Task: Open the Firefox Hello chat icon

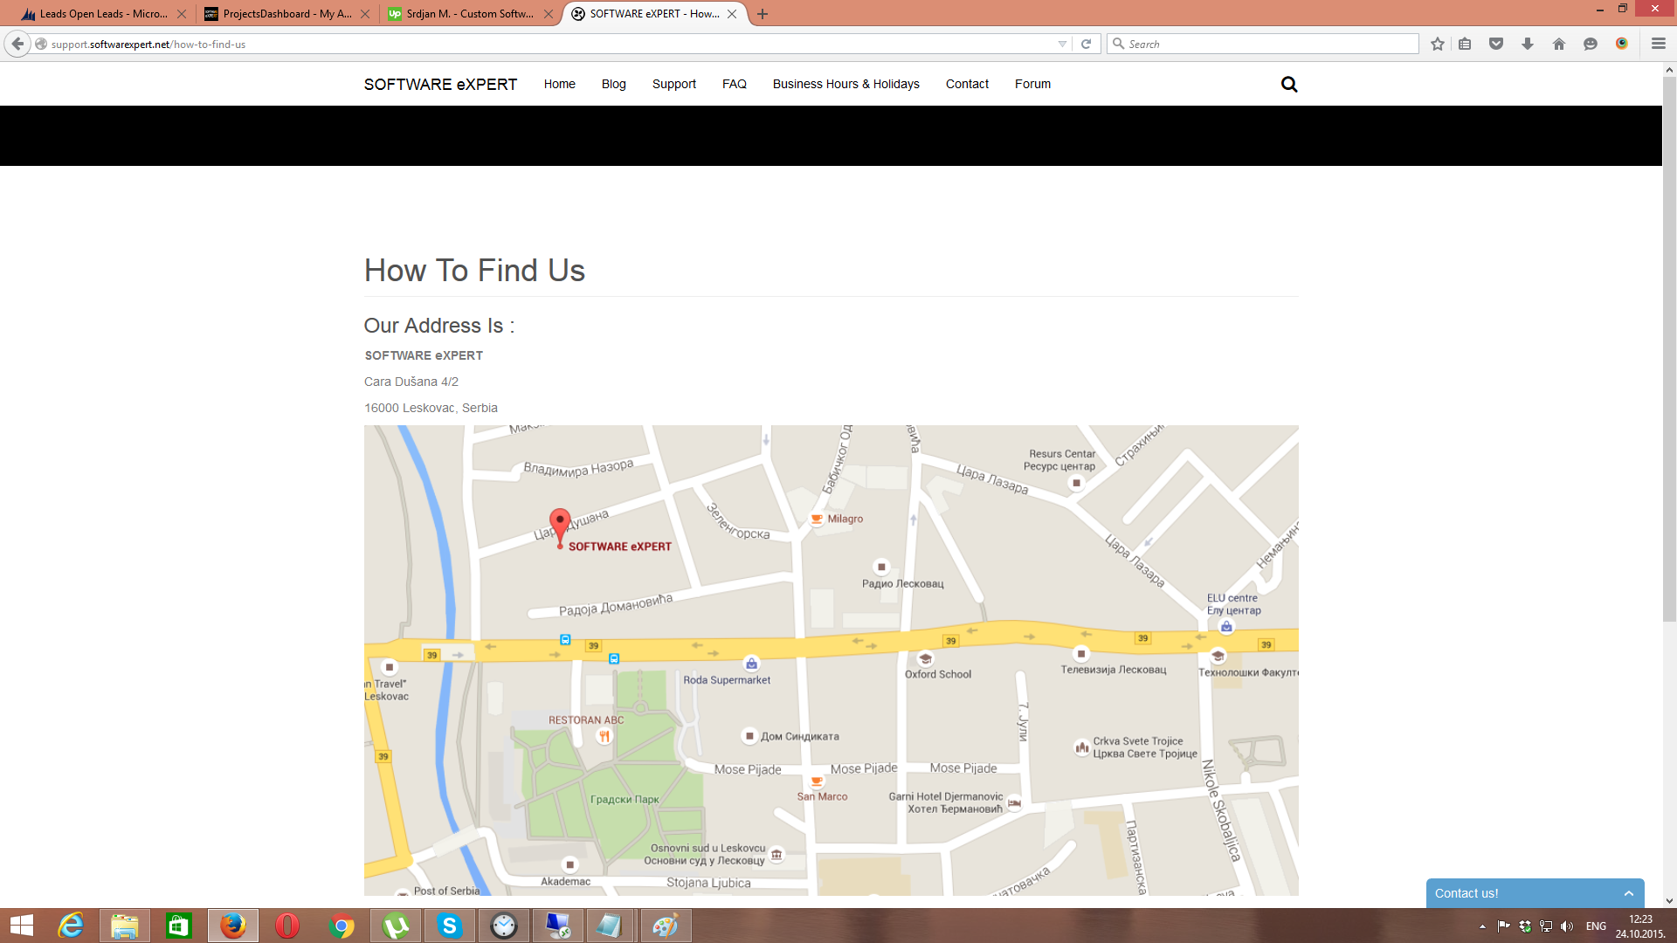Action: 1591,44
